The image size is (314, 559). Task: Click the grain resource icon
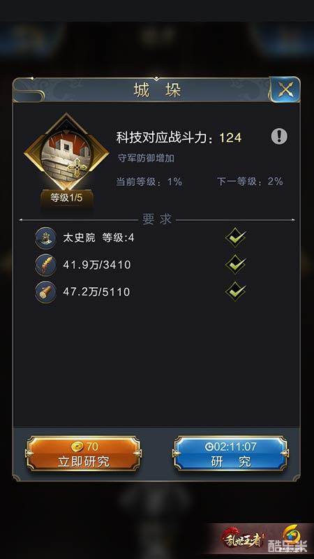pos(45,265)
